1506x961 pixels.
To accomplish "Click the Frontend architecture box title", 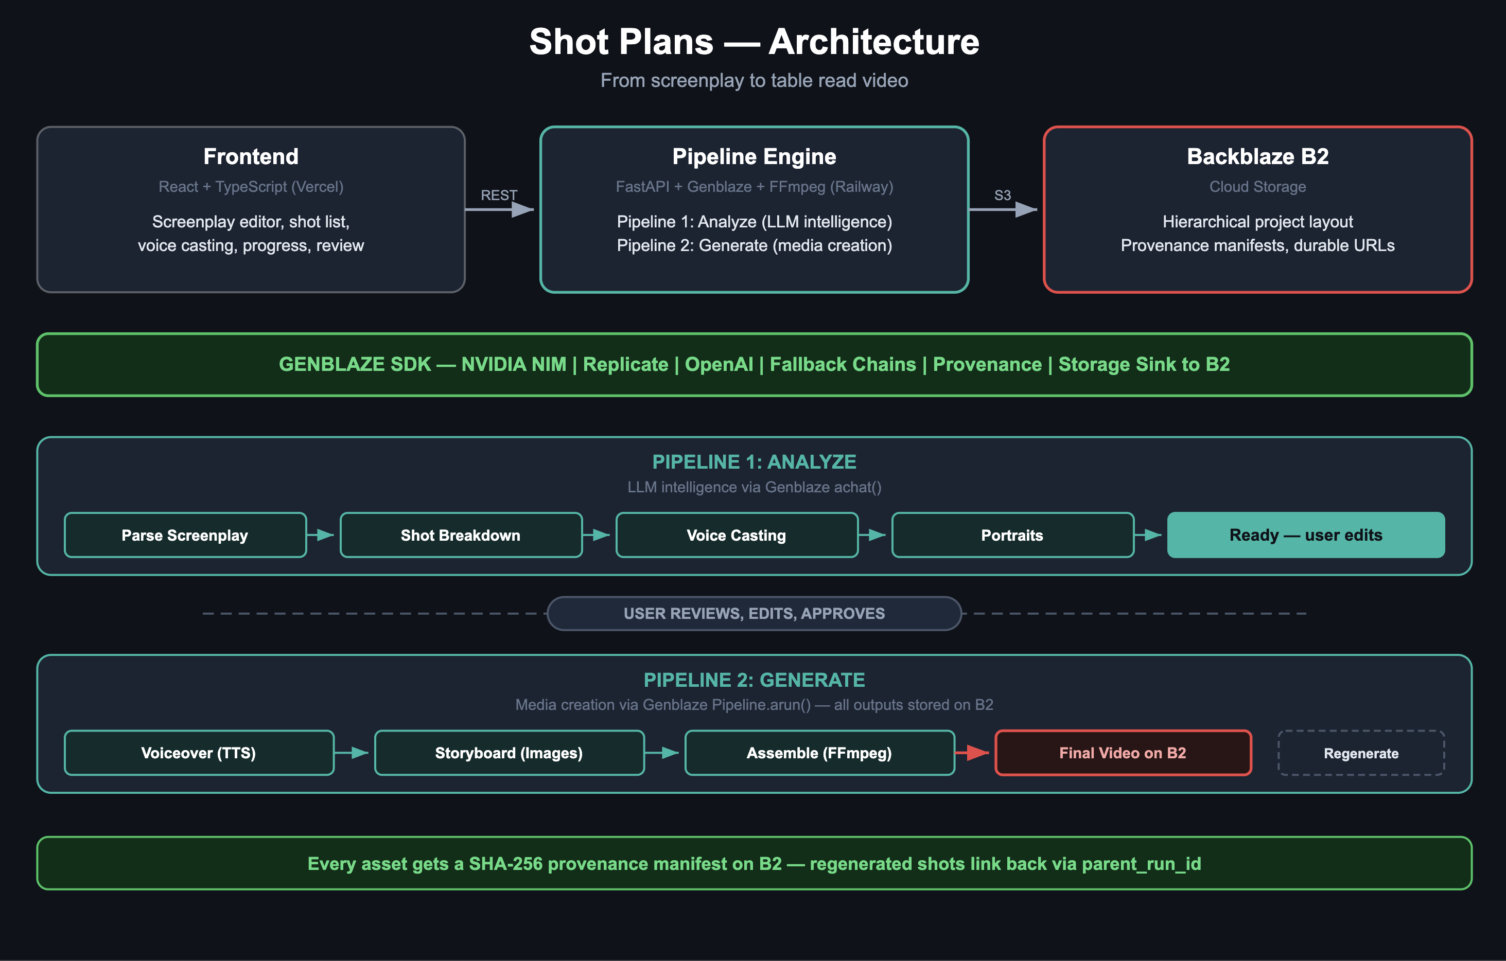I will tap(251, 156).
